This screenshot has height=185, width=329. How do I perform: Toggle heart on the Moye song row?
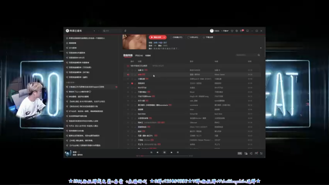(132, 92)
